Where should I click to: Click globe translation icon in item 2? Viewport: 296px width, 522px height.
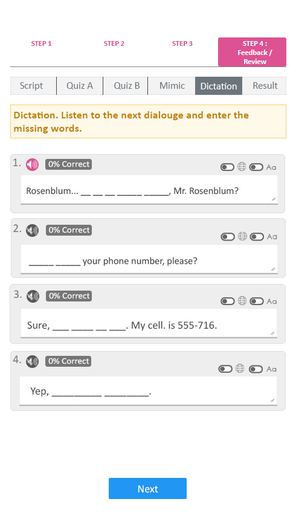tap(242, 236)
